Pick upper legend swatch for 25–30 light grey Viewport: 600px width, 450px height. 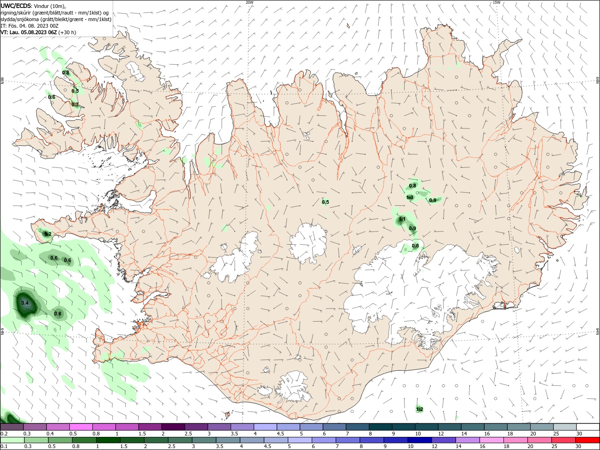pyautogui.click(x=565, y=427)
